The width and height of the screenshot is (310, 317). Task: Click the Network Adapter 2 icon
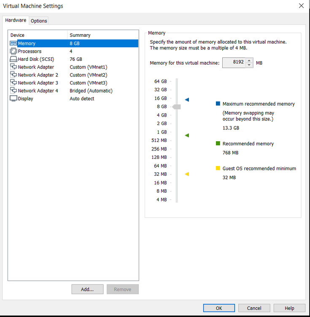coord(13,74)
